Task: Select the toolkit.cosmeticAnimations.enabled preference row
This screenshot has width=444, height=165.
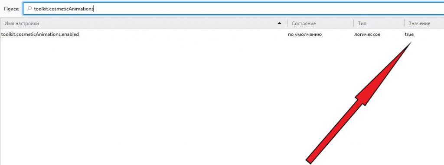Action: pos(222,35)
